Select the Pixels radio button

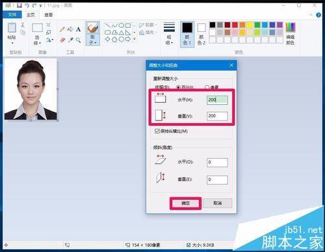click(x=207, y=87)
